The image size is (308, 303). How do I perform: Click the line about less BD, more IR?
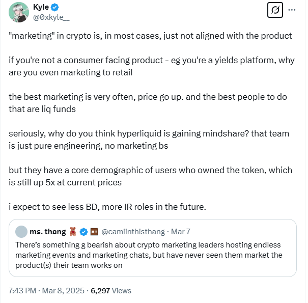pos(107,207)
